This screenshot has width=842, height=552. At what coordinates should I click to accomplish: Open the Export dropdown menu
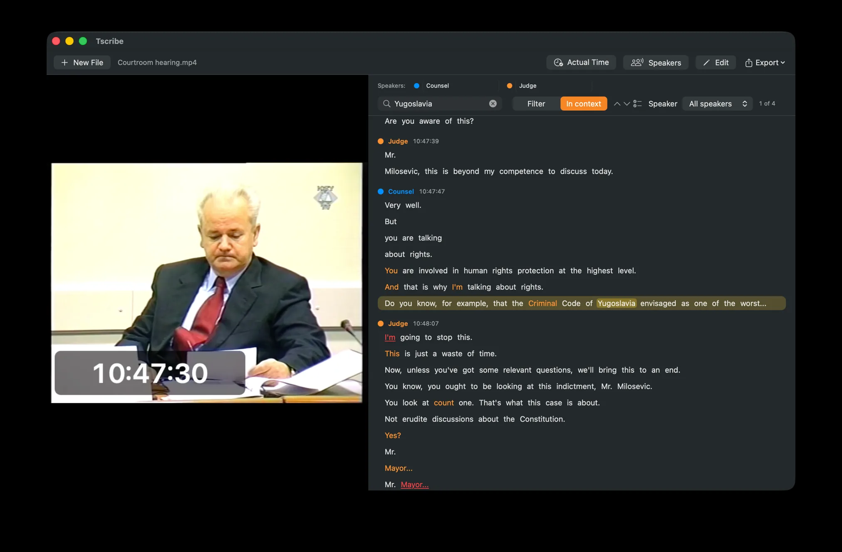tap(765, 62)
